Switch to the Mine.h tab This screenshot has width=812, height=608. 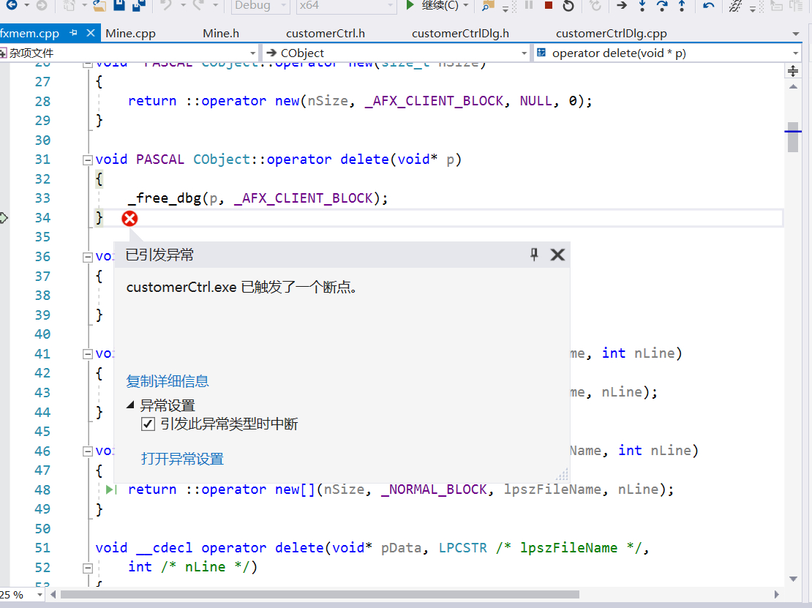pyautogui.click(x=221, y=34)
